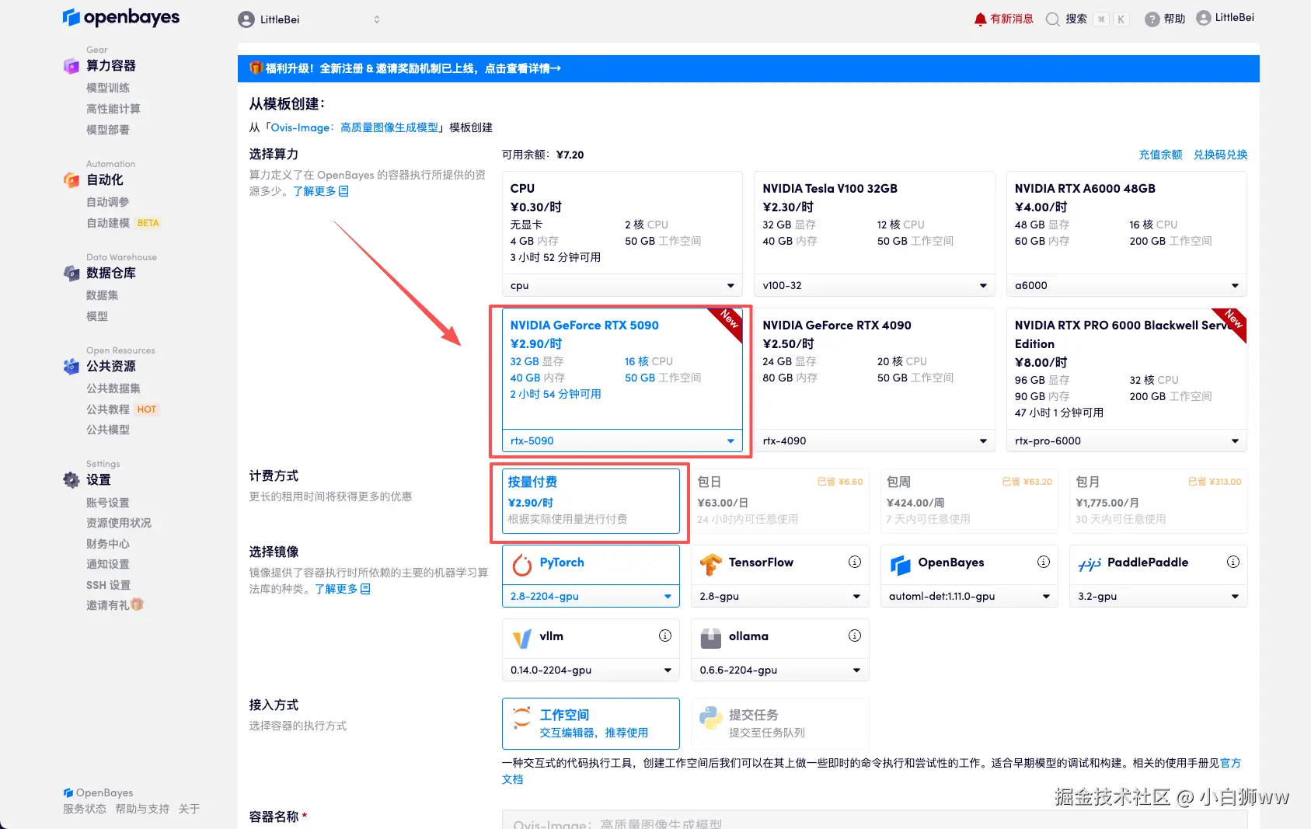Click the search magnifier icon
This screenshot has width=1311, height=829.
(1052, 19)
